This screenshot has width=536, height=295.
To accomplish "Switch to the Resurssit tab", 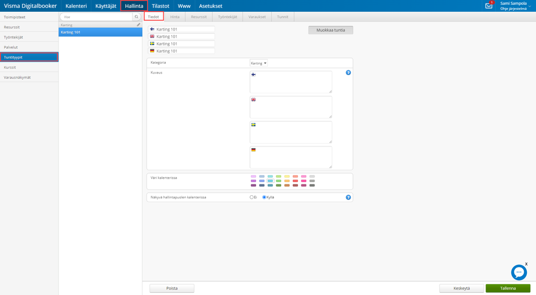I will tap(199, 17).
